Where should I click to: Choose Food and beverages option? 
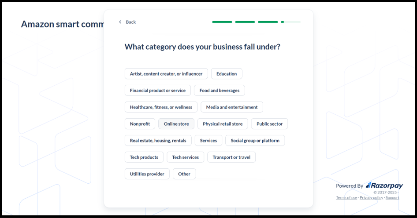coord(220,91)
